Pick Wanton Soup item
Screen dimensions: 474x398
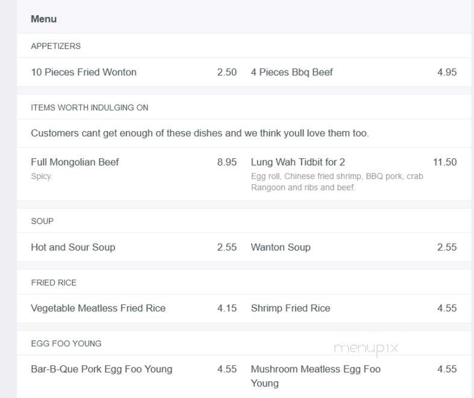tap(281, 247)
